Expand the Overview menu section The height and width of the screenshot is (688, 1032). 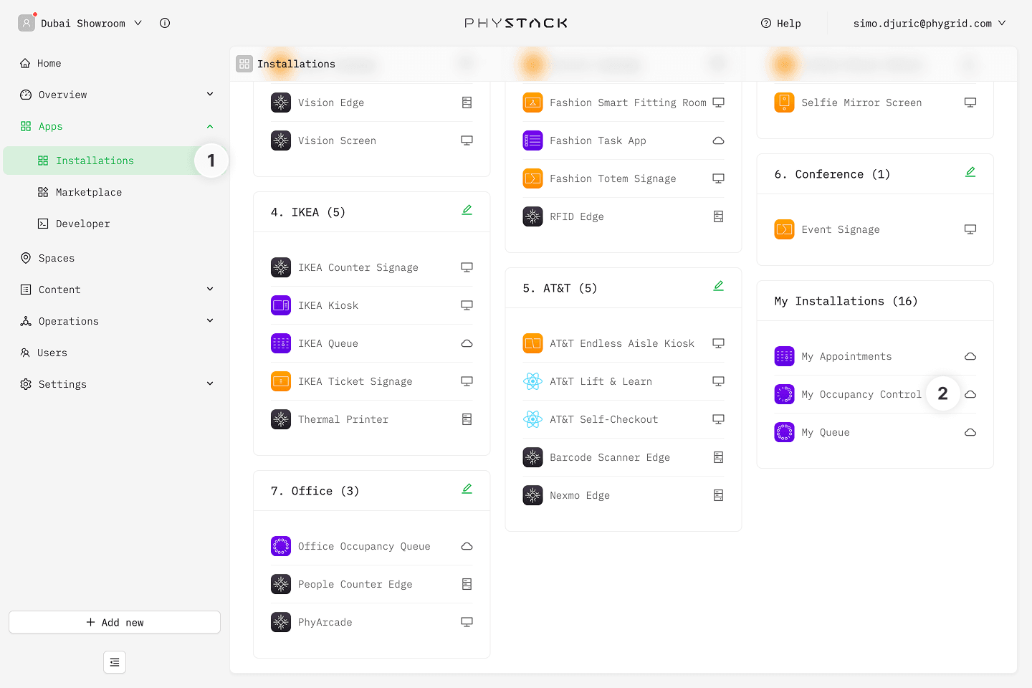coord(210,95)
